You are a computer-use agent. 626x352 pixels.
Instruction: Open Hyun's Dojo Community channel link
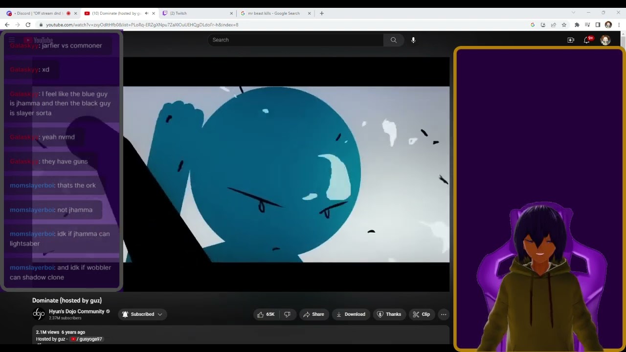coord(76,311)
